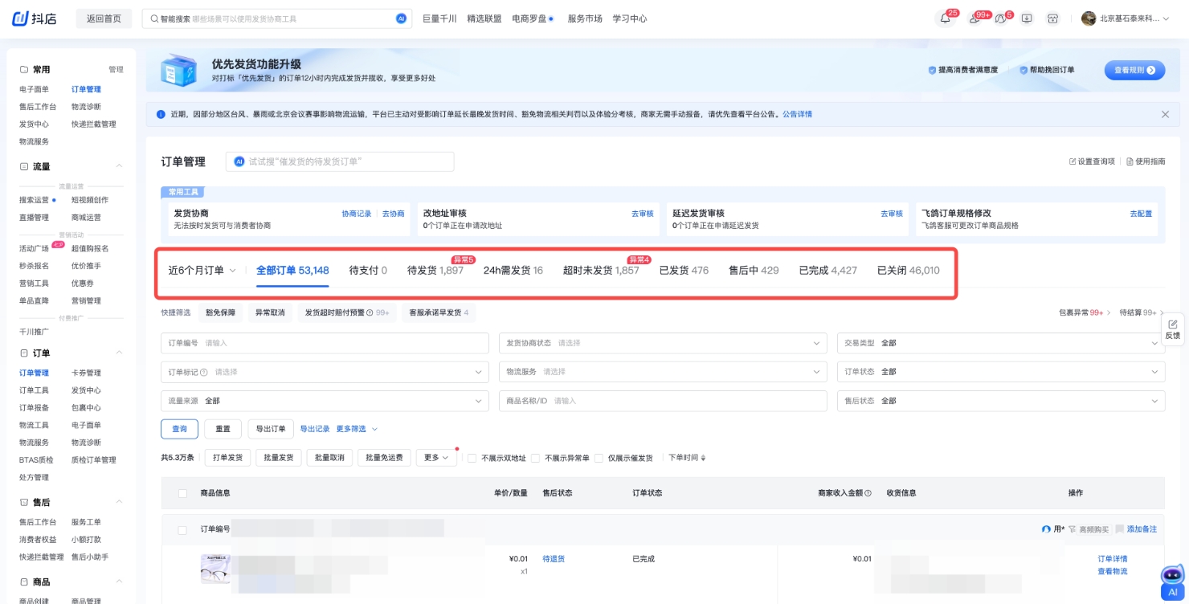The width and height of the screenshot is (1189, 604).
Task: Click the 查询 search button
Action: click(x=179, y=429)
